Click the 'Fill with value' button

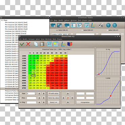53,94
